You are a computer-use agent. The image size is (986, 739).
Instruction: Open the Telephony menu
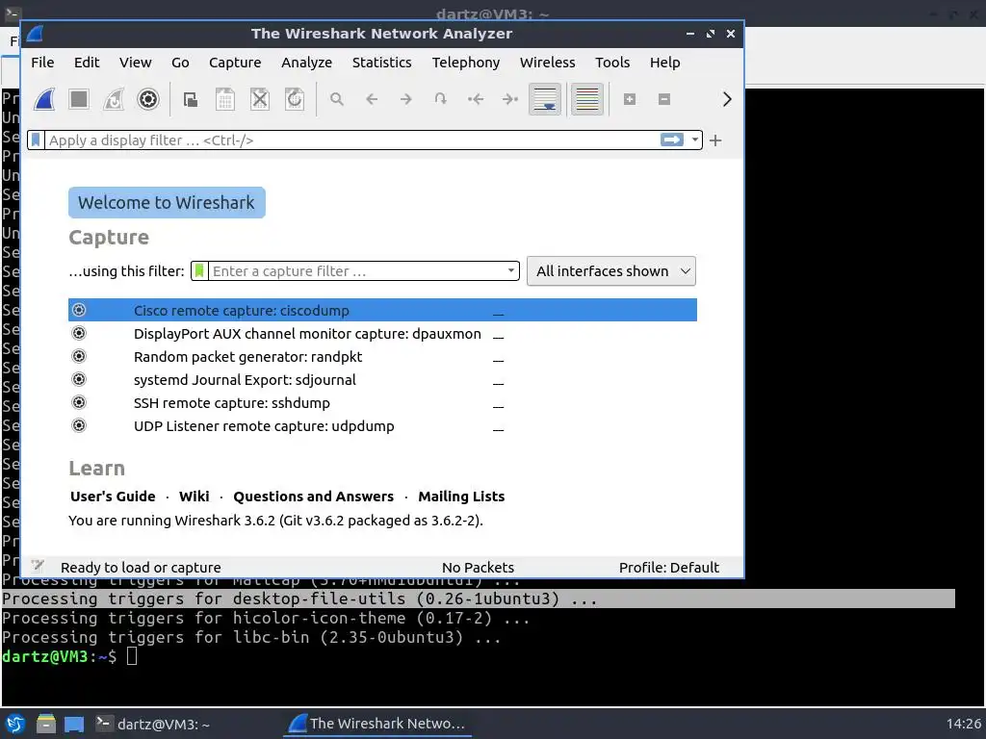tap(465, 63)
